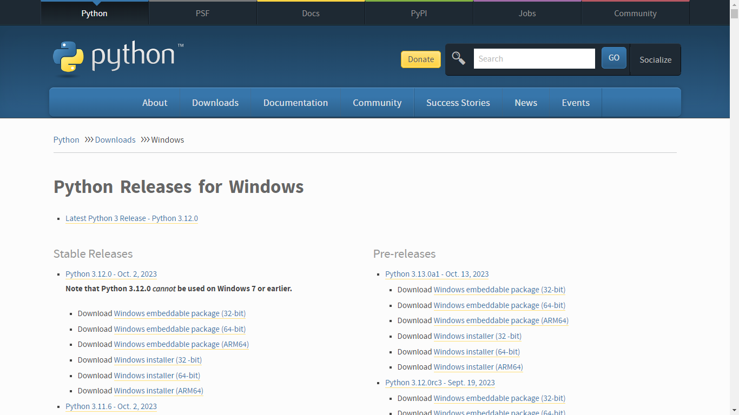Open the Jobs top tab
This screenshot has width=739, height=415.
[x=527, y=13]
